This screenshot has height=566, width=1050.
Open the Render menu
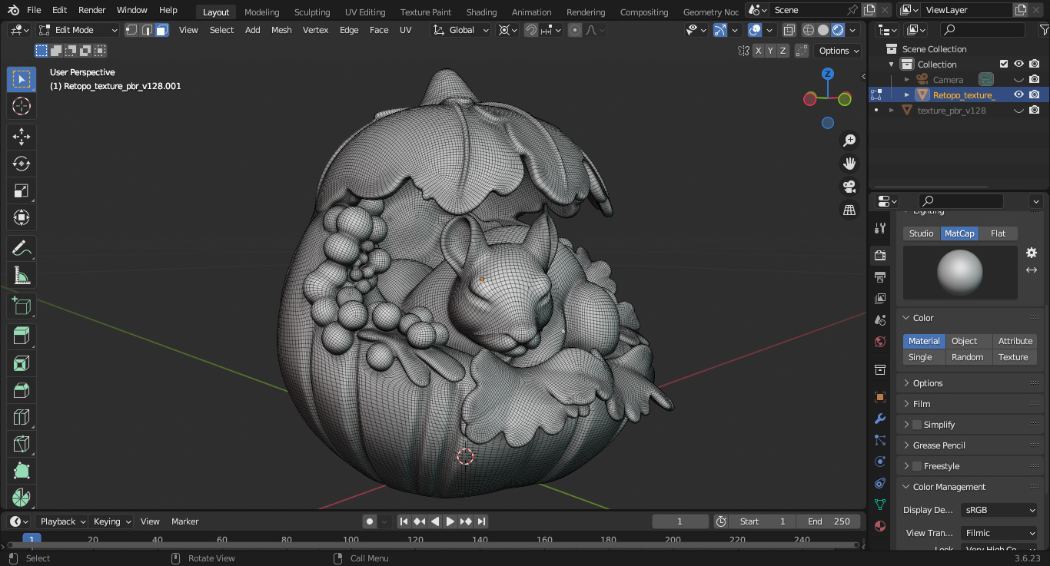click(92, 10)
